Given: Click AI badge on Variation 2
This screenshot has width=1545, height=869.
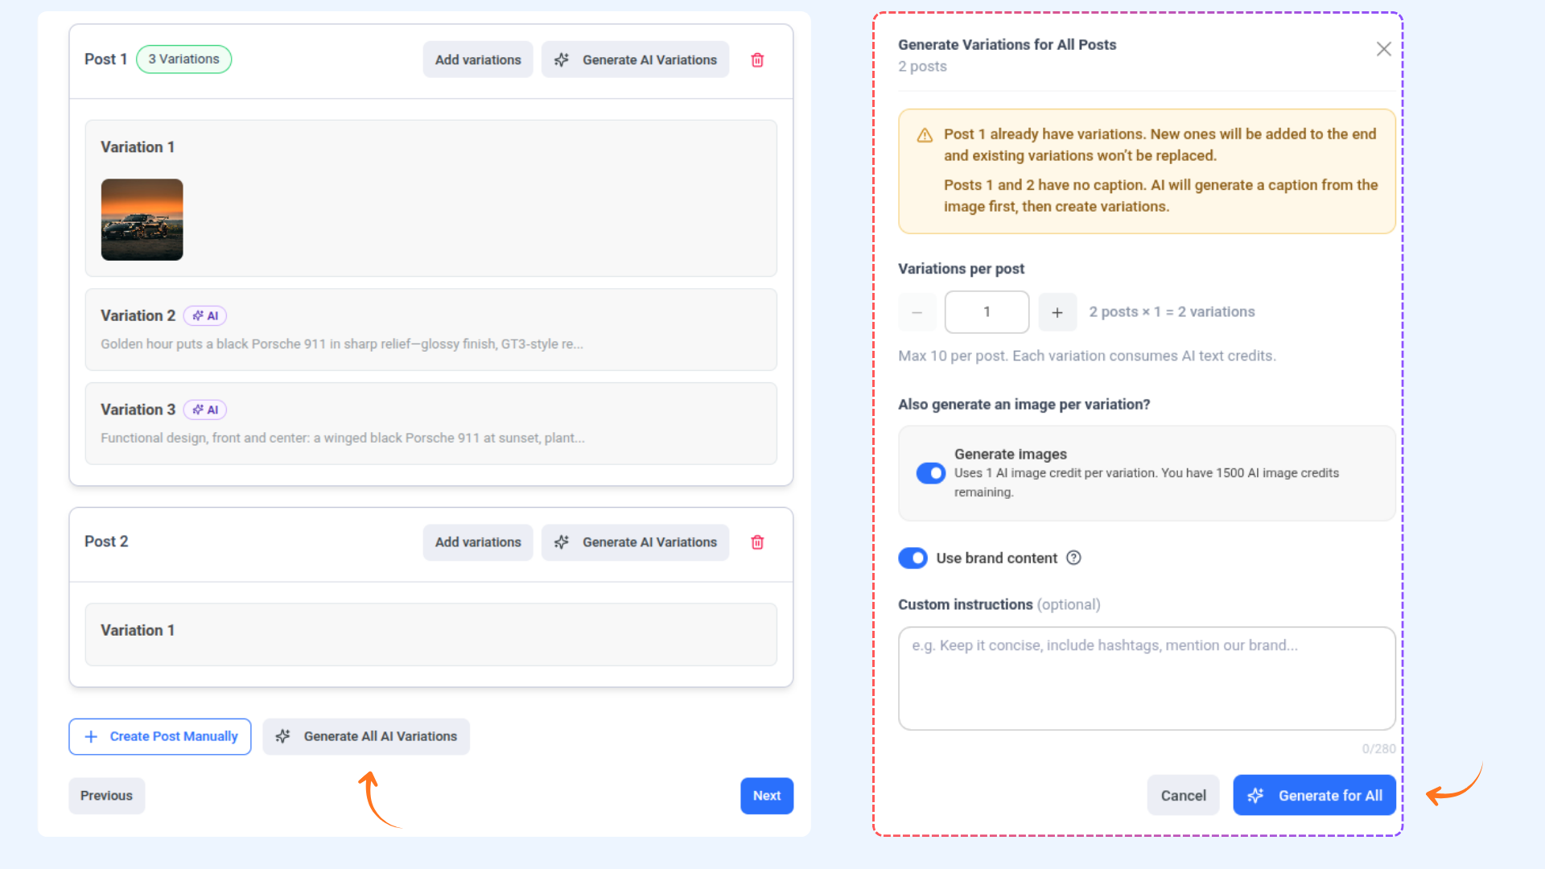Looking at the screenshot, I should tap(205, 316).
